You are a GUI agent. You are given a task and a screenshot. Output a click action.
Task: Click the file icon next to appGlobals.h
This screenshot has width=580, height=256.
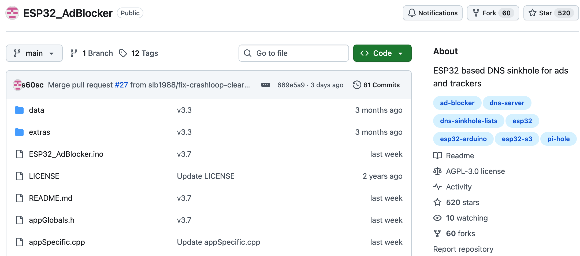coord(20,220)
